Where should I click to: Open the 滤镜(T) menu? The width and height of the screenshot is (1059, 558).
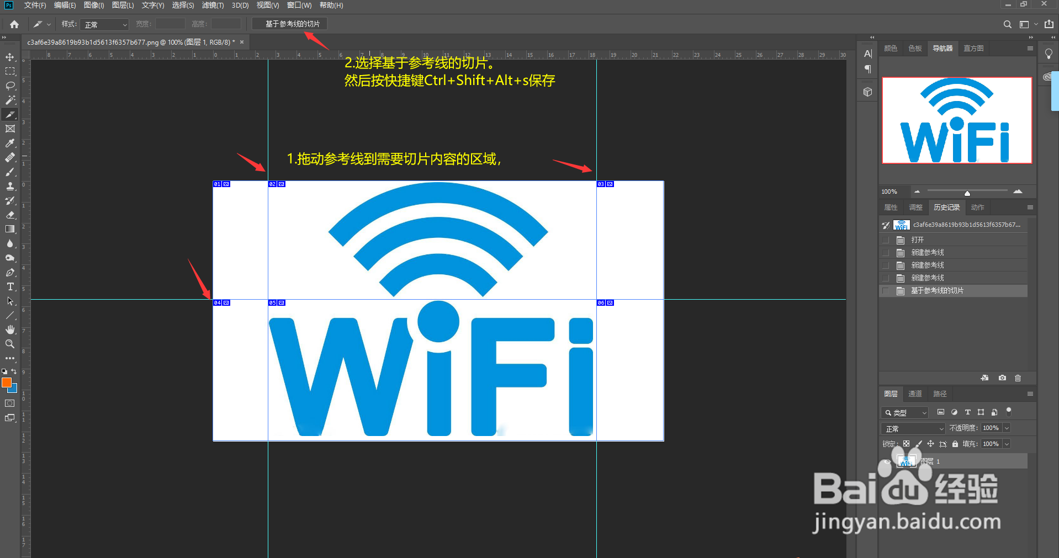coord(213,5)
